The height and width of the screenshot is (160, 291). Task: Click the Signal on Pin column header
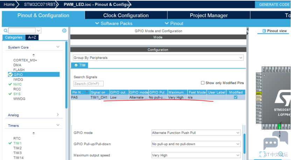coord(100,92)
